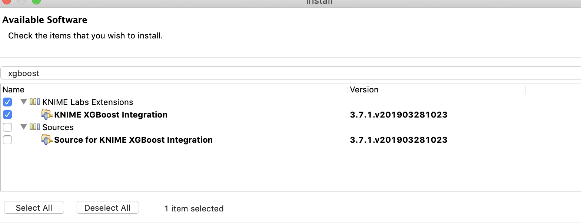Click the KNIME XGBoost Integration feature icon
Image resolution: width=581 pixels, height=224 pixels.
(x=47, y=115)
